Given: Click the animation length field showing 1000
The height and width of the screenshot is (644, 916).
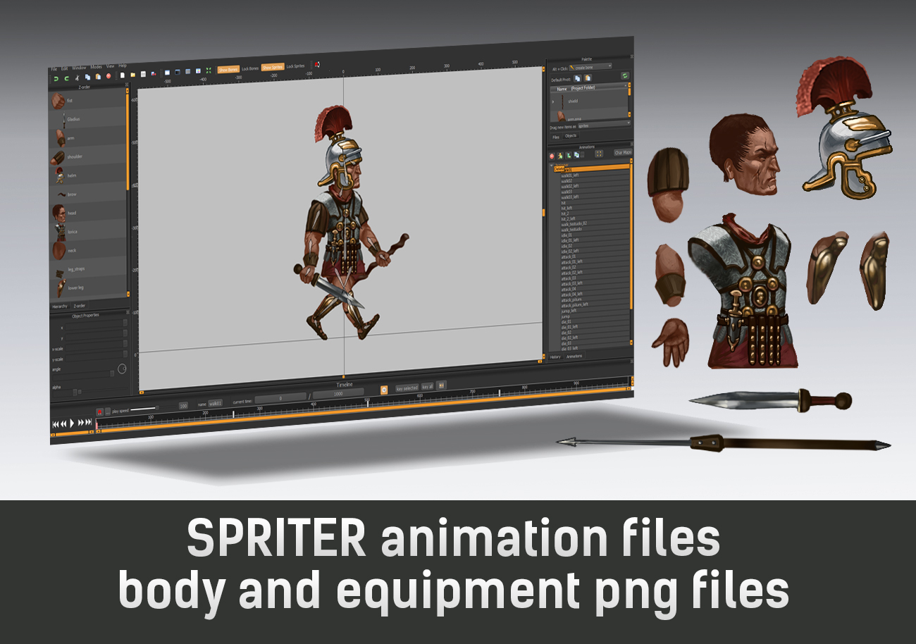Looking at the screenshot, I should pyautogui.click(x=338, y=394).
